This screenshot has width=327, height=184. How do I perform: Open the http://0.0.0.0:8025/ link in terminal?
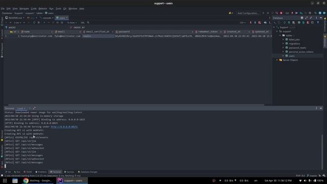pos(64,127)
